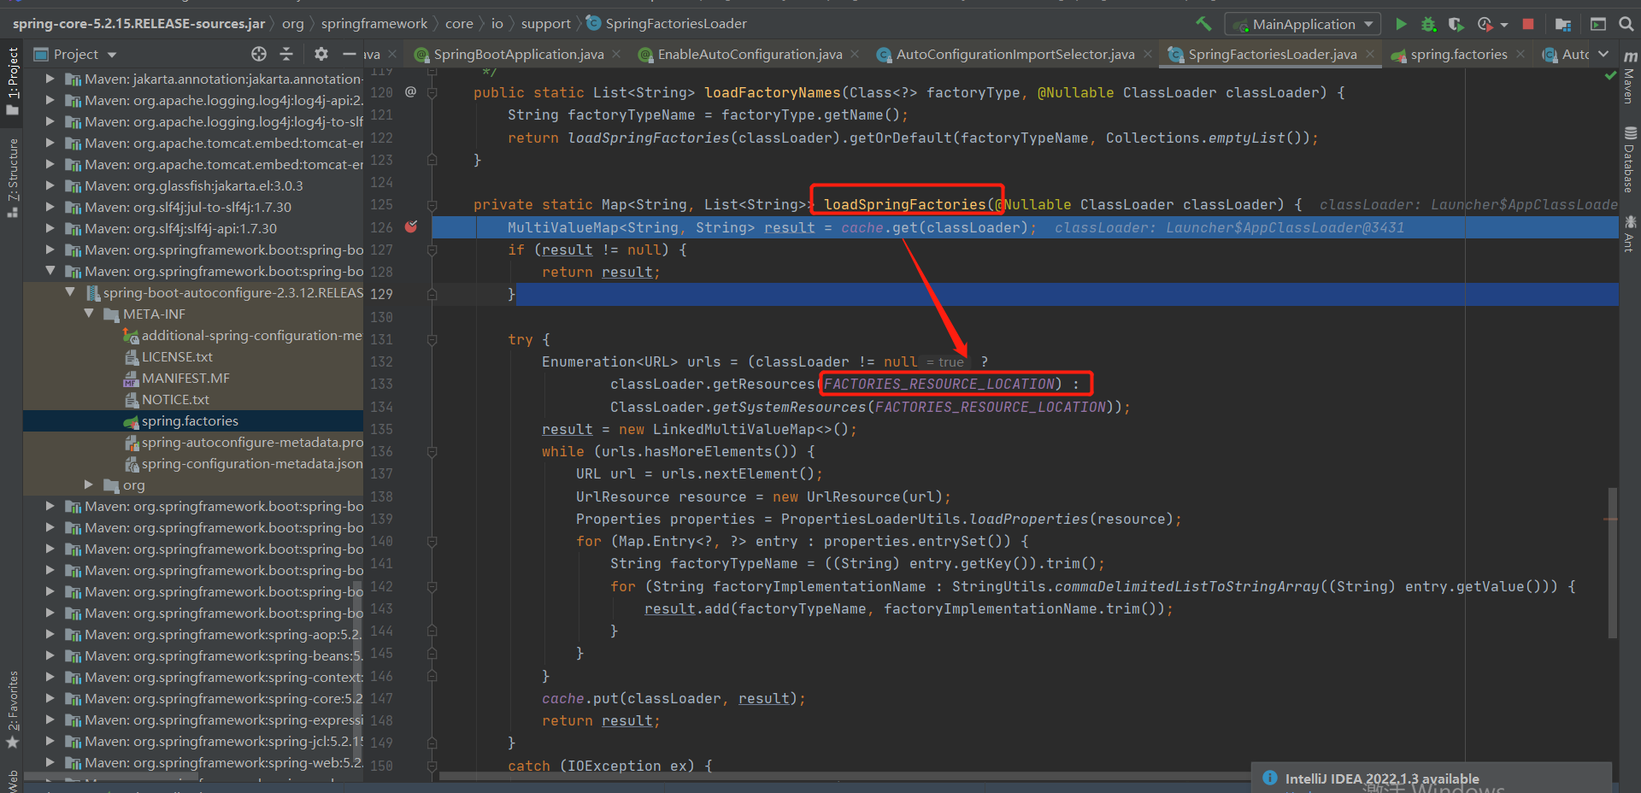Toggle the 2: Favorites tool window

point(13,709)
